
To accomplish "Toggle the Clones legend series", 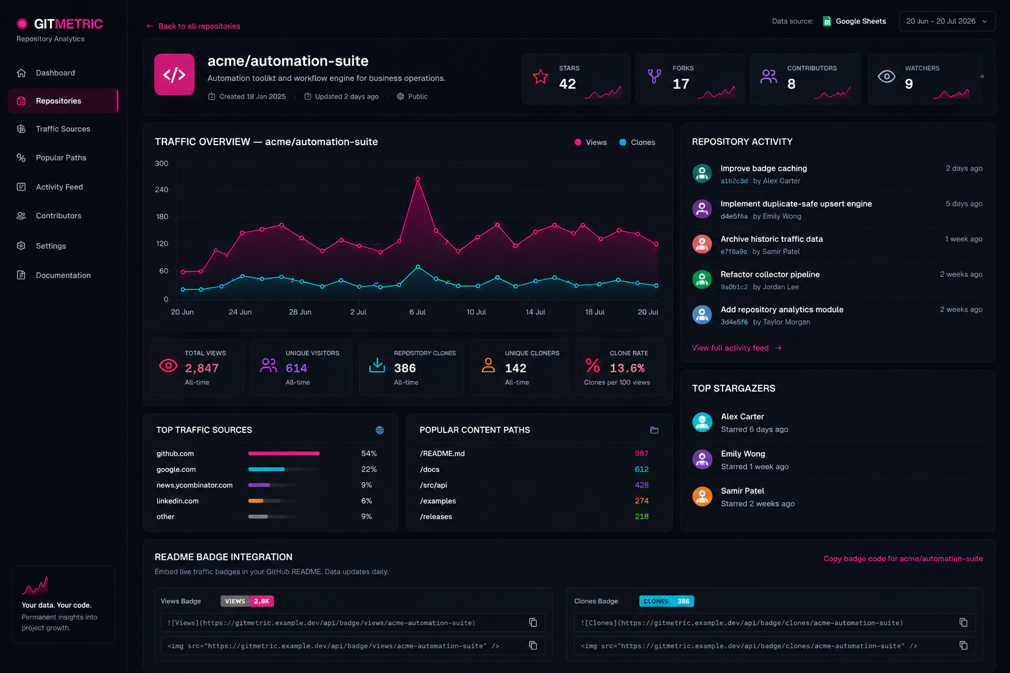I will point(637,142).
